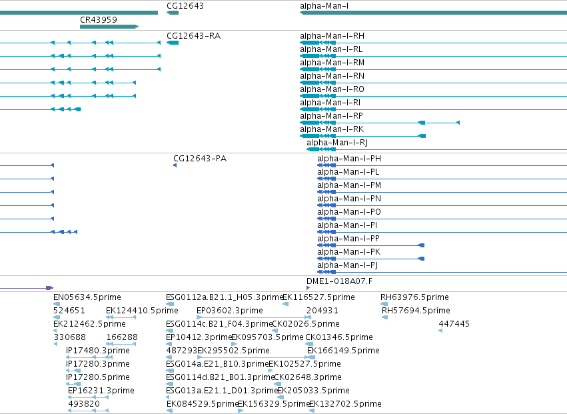Select the IP17280.5prime EST label
Image resolution: width=567 pixels, height=414 pixels.
tap(98, 377)
